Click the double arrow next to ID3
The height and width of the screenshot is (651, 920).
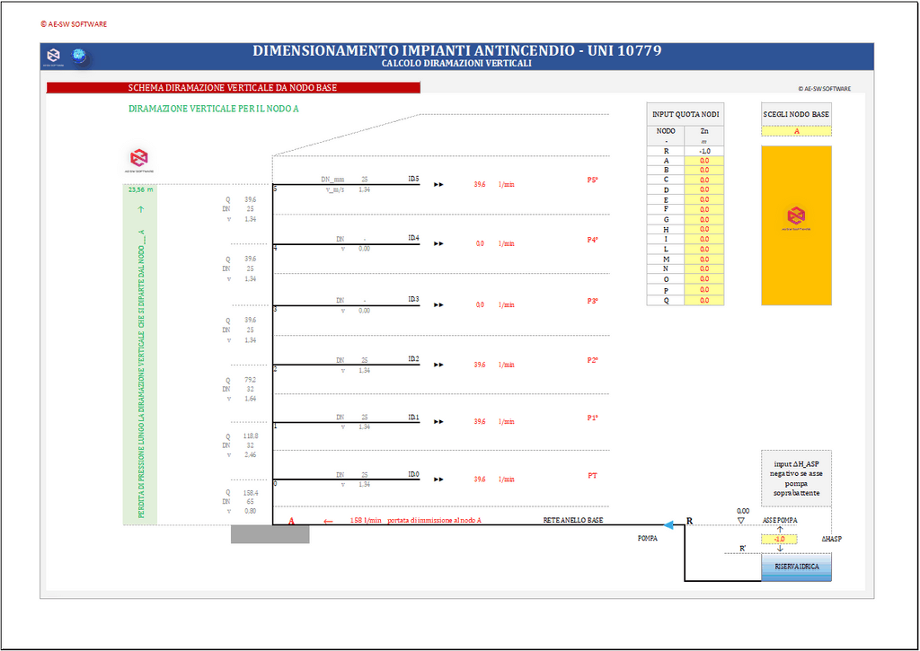(438, 304)
